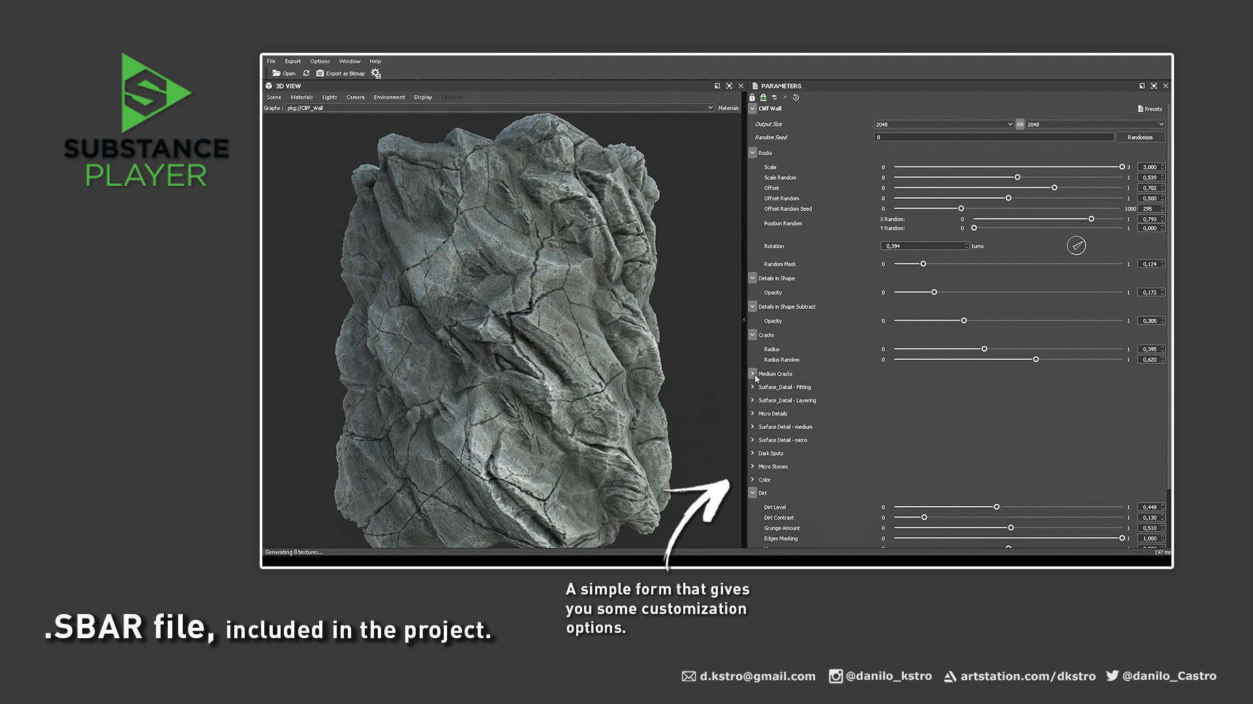Collapse the Details in Shape Subtract group
The width and height of the screenshot is (1253, 704).
click(x=752, y=306)
